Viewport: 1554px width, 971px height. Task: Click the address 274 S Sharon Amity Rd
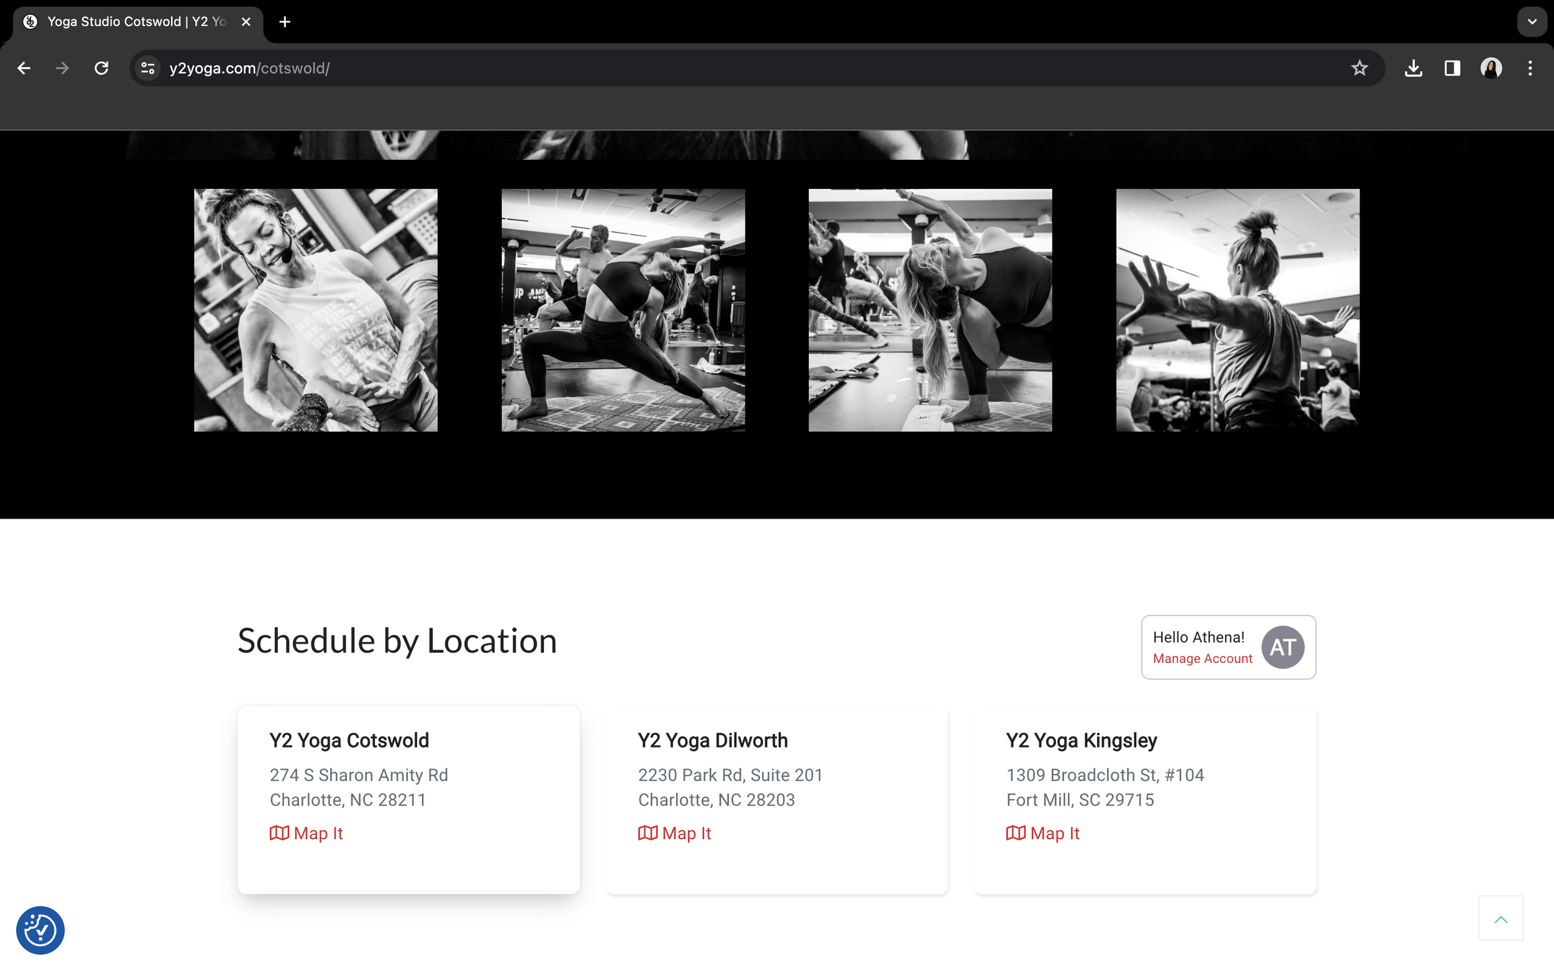click(x=359, y=775)
